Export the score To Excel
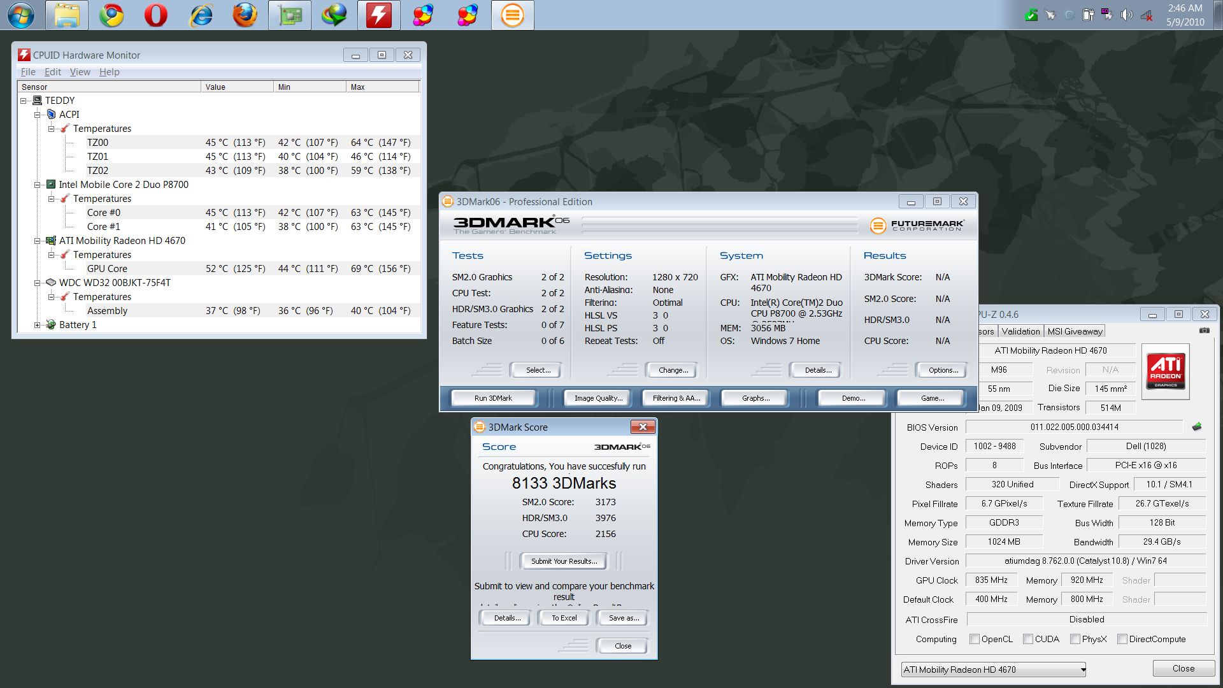The height and width of the screenshot is (688, 1223). coord(564,618)
